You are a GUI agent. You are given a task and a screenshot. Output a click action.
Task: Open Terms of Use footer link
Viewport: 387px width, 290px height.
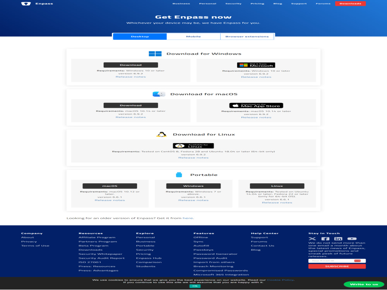(x=35, y=246)
